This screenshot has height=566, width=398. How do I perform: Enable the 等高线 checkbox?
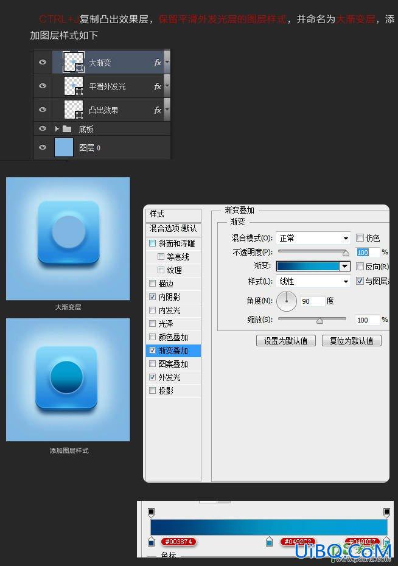(161, 257)
